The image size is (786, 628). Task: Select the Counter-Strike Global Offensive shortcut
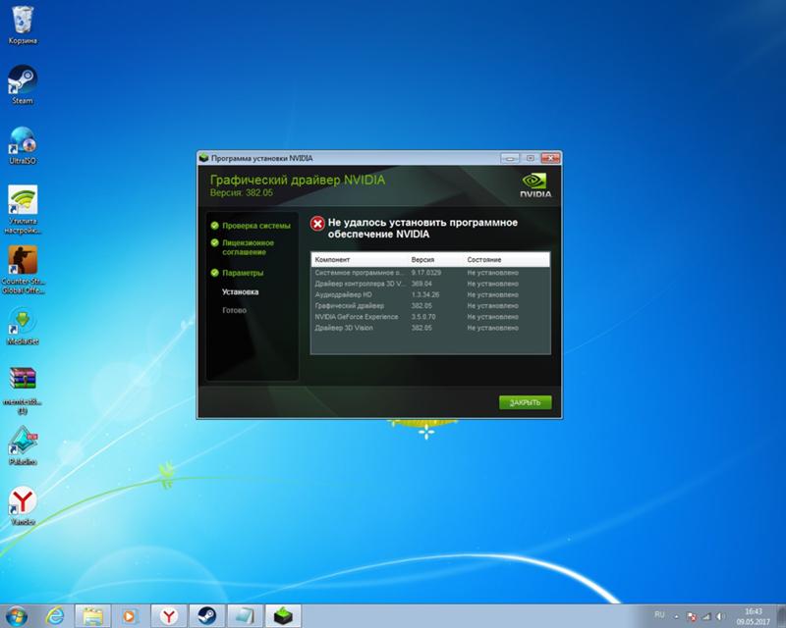click(23, 270)
